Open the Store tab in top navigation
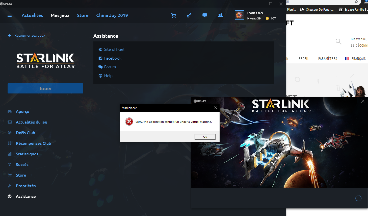368x216 pixels. click(x=83, y=15)
